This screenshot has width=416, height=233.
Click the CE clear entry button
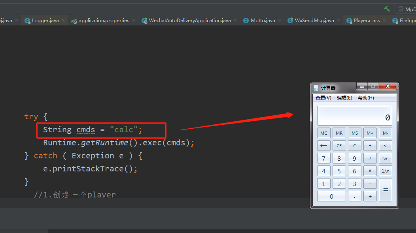click(339, 145)
